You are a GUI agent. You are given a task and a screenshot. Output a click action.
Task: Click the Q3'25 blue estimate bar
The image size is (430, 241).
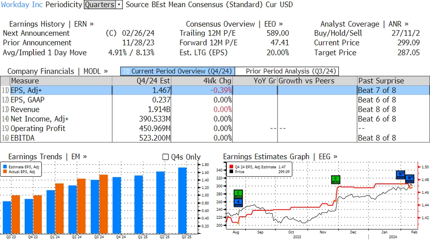(182, 201)
